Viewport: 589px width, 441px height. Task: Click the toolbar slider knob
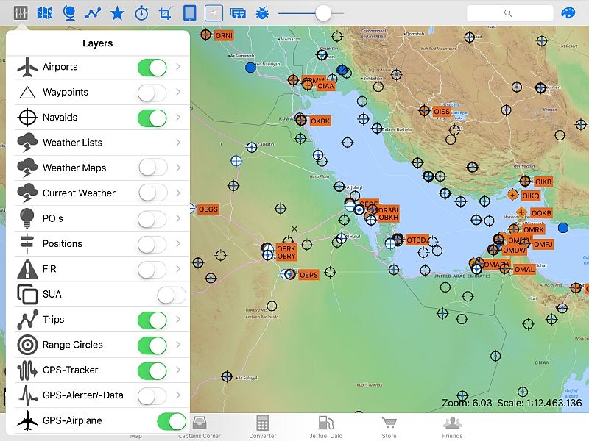323,13
